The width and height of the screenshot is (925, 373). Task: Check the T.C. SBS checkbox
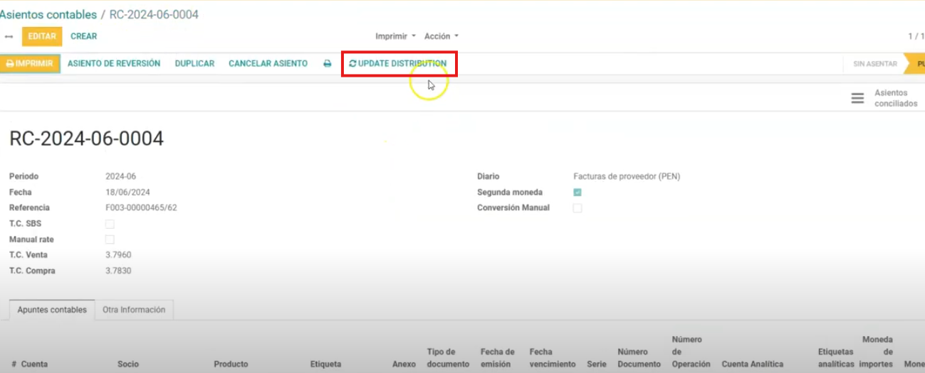pos(110,225)
